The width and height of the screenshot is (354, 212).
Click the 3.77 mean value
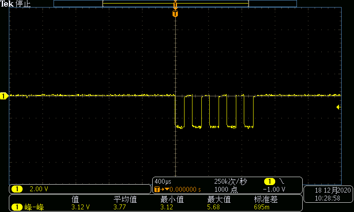tap(119, 207)
